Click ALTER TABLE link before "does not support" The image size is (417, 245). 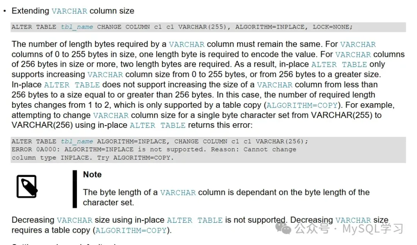coord(72,85)
